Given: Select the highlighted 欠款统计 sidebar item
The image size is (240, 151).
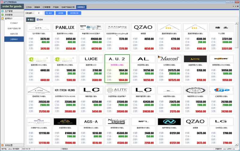Looking at the screenshot, I should pyautogui.click(x=14, y=39).
